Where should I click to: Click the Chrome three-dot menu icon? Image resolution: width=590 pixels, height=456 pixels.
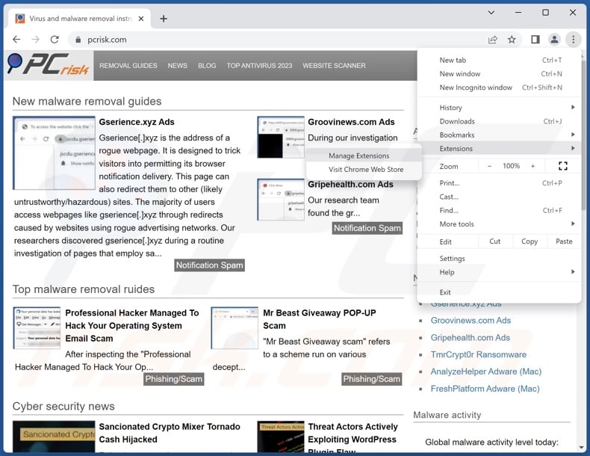click(573, 40)
